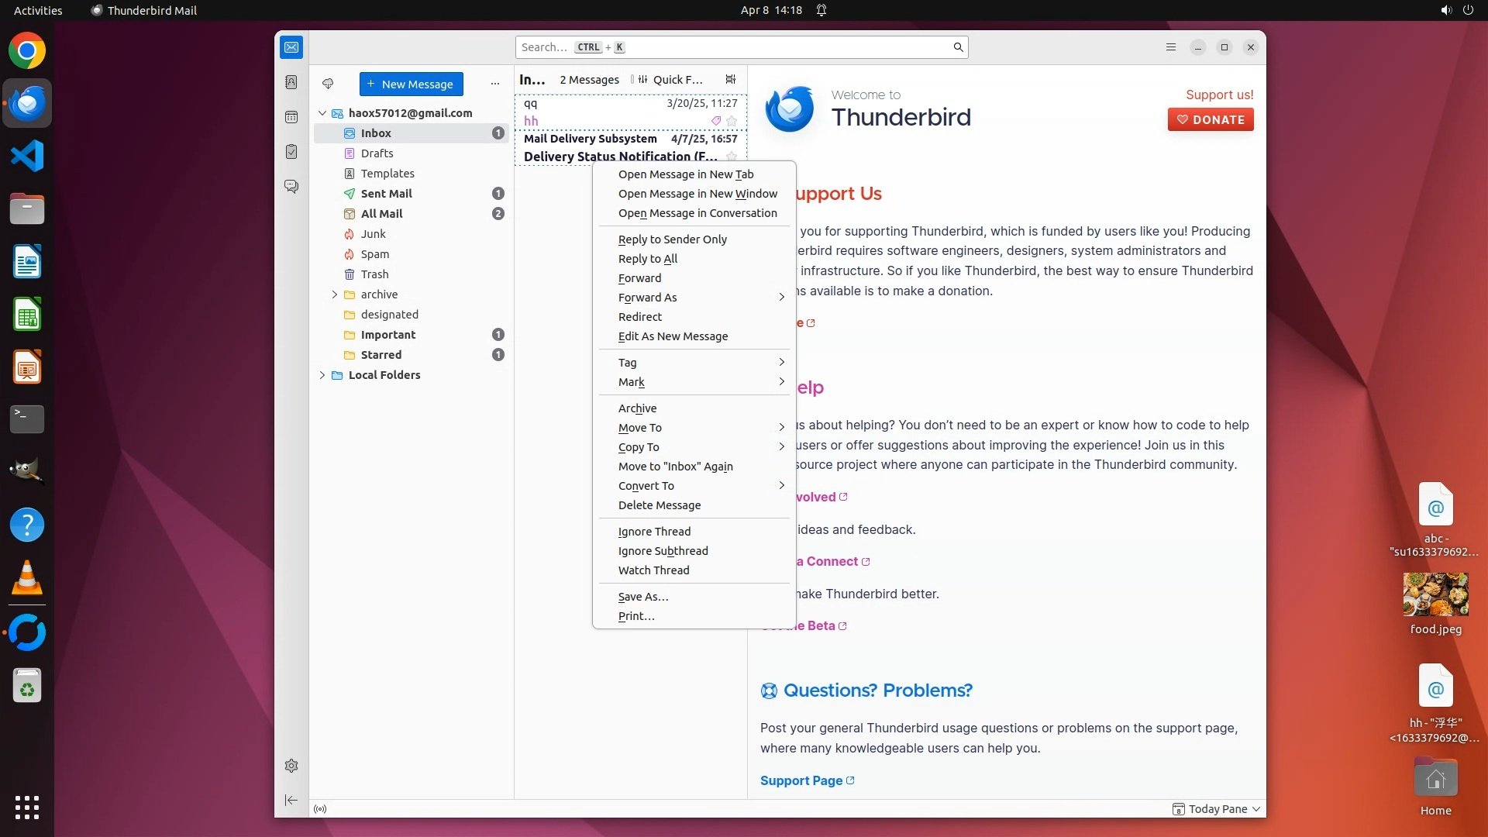Collapse the spaces toolbar
The image size is (1488, 837).
click(291, 800)
